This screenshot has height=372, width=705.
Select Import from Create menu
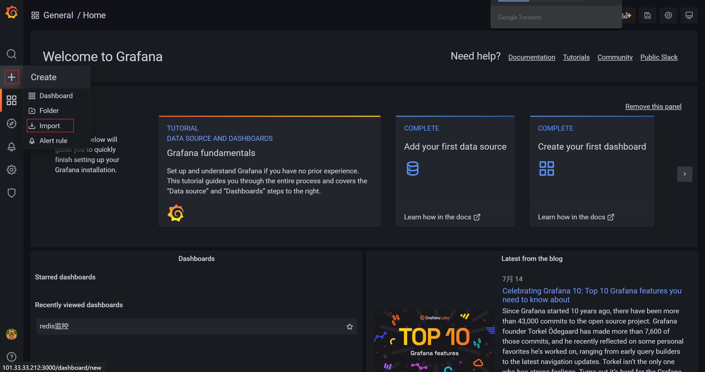(50, 126)
